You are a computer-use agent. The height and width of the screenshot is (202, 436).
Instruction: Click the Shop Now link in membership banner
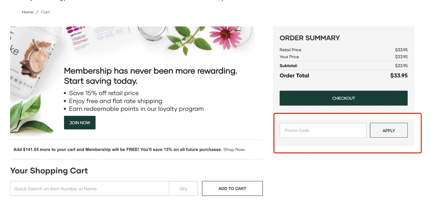tap(234, 149)
